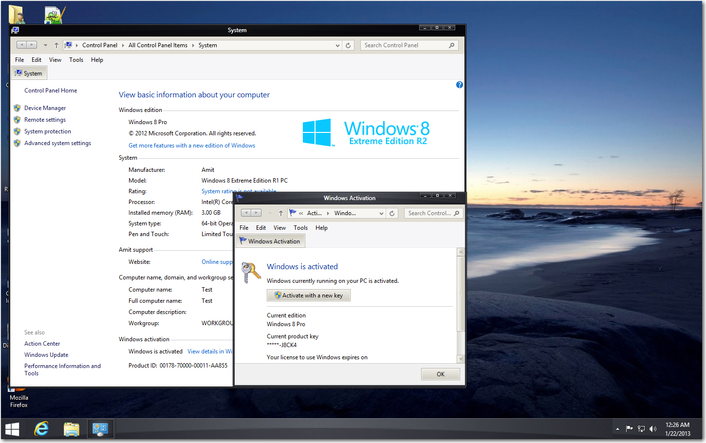Open Remote settings
The image size is (706, 443).
click(x=44, y=119)
